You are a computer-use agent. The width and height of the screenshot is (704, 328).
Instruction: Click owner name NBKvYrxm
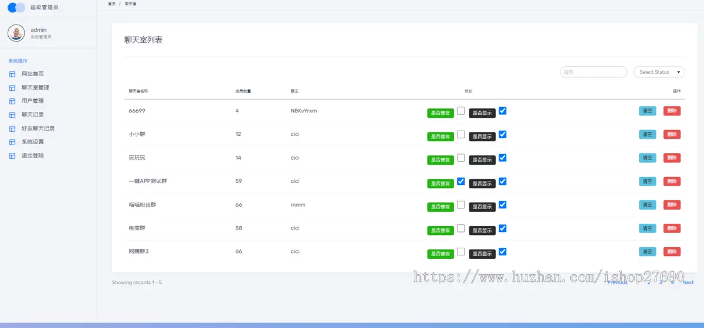pyautogui.click(x=304, y=111)
